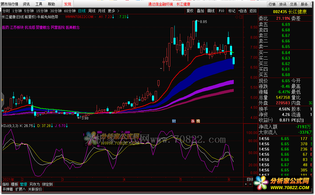This screenshot has height=195, width=315.
Task: Switch to the 周线 weekly period
Action: pos(92,11)
